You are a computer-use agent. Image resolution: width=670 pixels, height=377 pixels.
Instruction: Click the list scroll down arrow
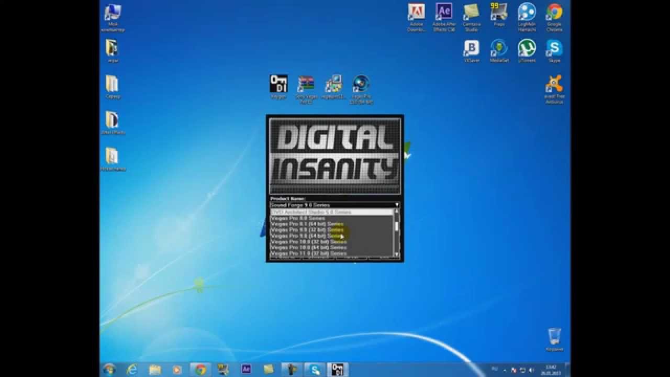click(396, 254)
